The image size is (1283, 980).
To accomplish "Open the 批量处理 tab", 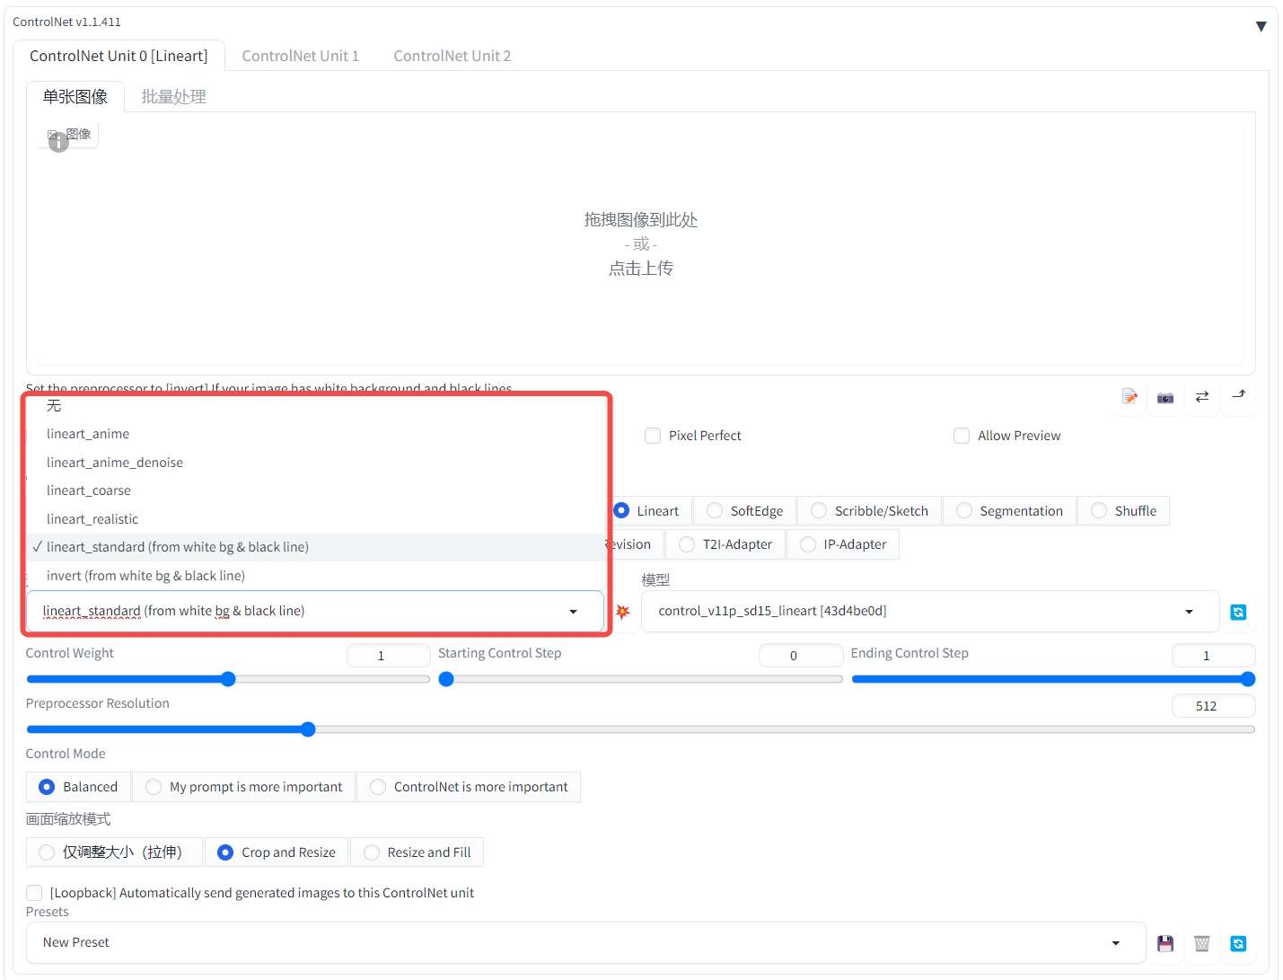I will (173, 96).
